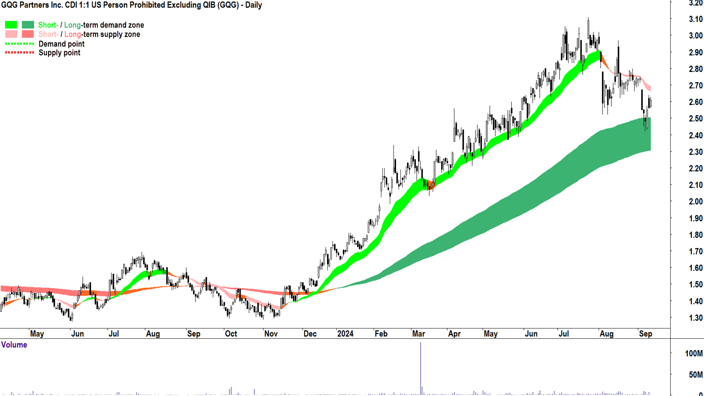This screenshot has width=704, height=396.
Task: Click the Demand point legend text
Action: click(x=62, y=44)
